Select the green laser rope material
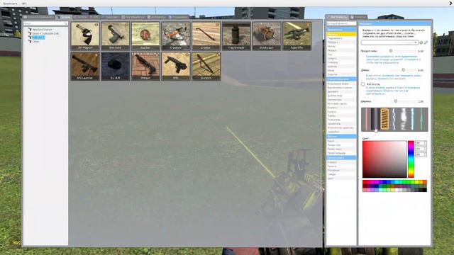The width and height of the screenshot is (454, 255). point(421,119)
